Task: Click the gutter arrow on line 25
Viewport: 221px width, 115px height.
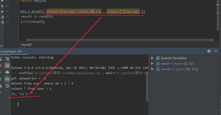Action: (2, 11)
